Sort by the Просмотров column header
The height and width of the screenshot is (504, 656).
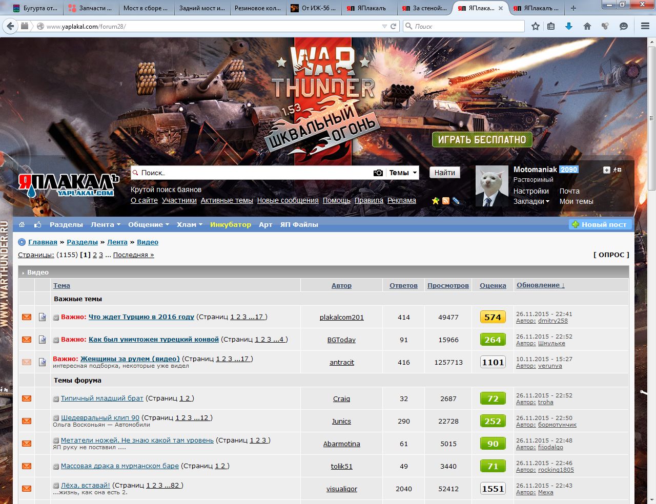click(448, 285)
